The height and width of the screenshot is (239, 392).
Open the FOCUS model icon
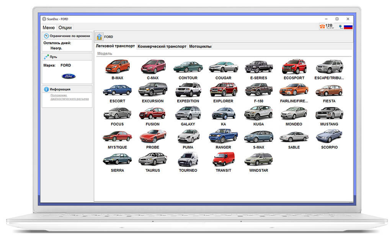tap(117, 113)
